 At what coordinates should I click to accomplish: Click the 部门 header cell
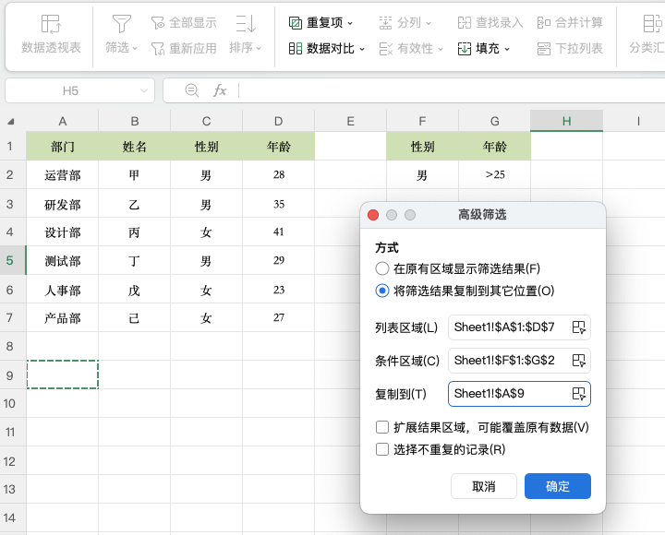tap(63, 146)
